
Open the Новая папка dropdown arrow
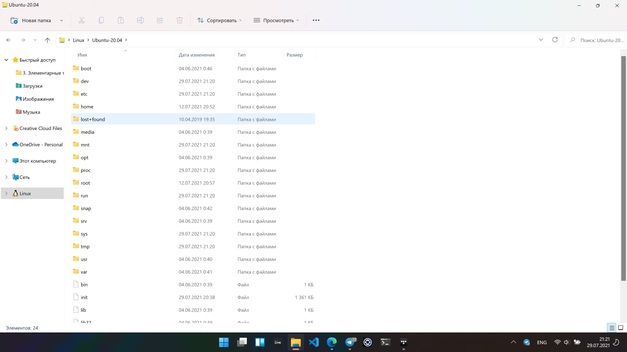(61, 21)
